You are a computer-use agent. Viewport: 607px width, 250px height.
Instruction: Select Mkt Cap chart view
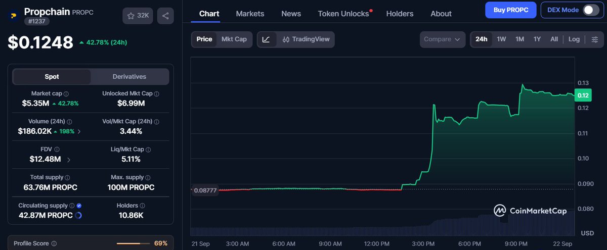[x=234, y=39]
